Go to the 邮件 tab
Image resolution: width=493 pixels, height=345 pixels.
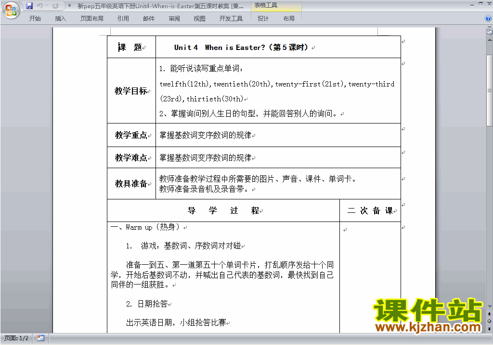(x=149, y=19)
